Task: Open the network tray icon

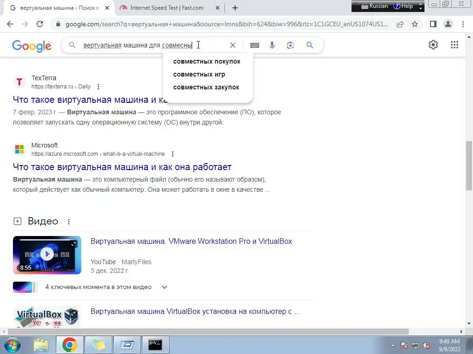Action: click(415, 346)
